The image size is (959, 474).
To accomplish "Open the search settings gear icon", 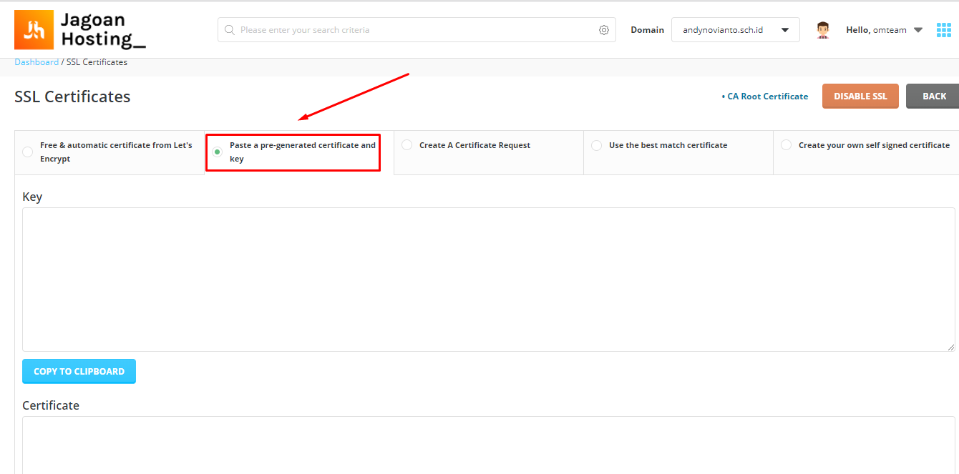I will (603, 29).
